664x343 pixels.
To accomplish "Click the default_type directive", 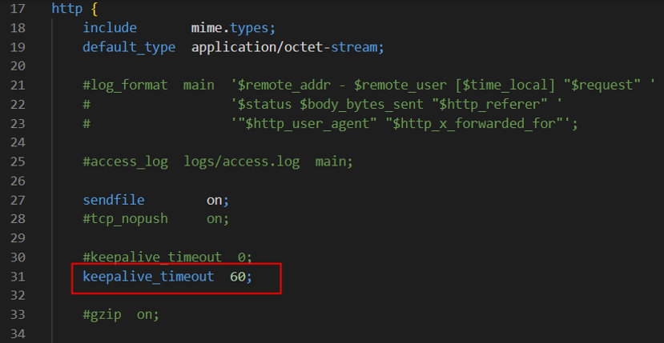I will [x=129, y=47].
